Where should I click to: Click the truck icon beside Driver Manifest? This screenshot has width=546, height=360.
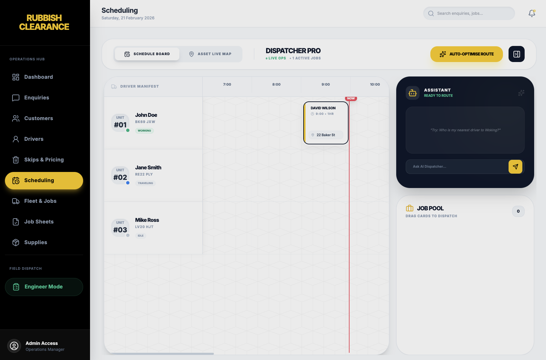click(x=114, y=86)
